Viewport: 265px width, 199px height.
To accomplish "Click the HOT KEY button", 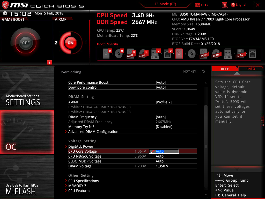I will 190,72.
